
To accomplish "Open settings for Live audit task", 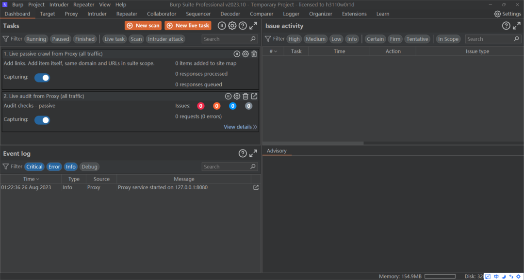I will coord(237,96).
